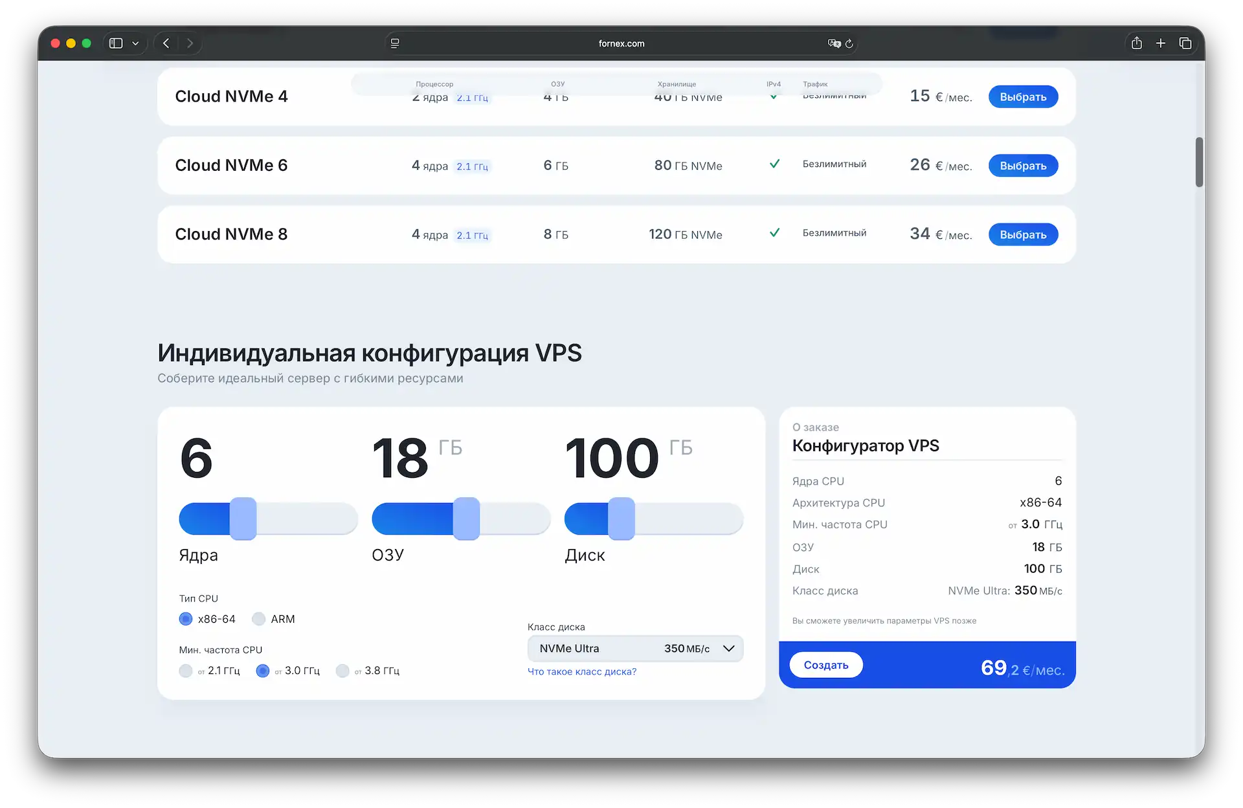Open the Что такое класс диска link

tap(581, 671)
